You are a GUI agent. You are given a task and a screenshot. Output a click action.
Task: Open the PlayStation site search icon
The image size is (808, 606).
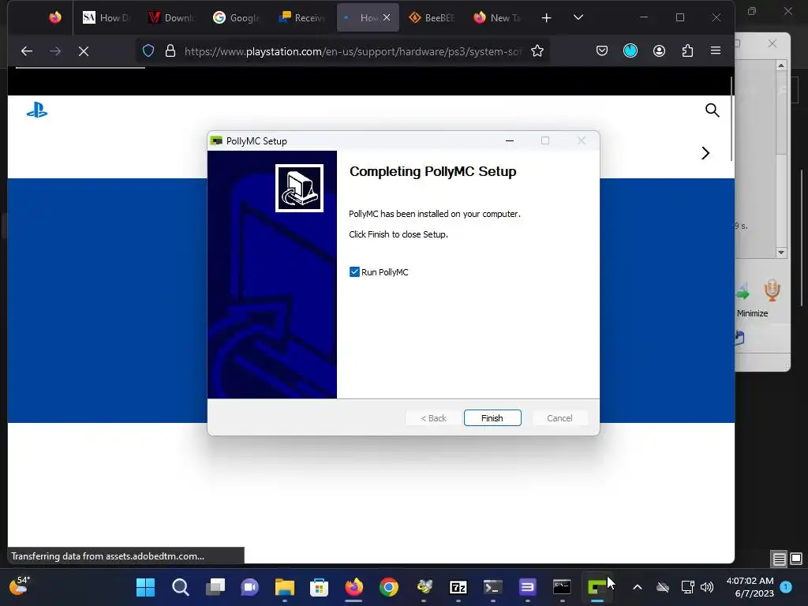713,110
